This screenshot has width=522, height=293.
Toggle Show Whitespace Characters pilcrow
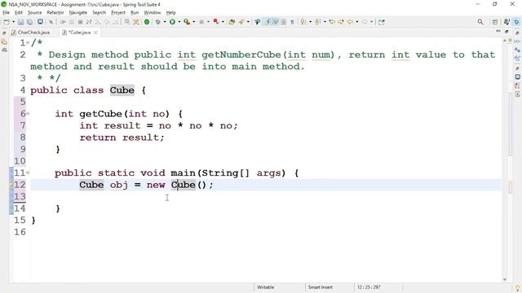coord(292,22)
